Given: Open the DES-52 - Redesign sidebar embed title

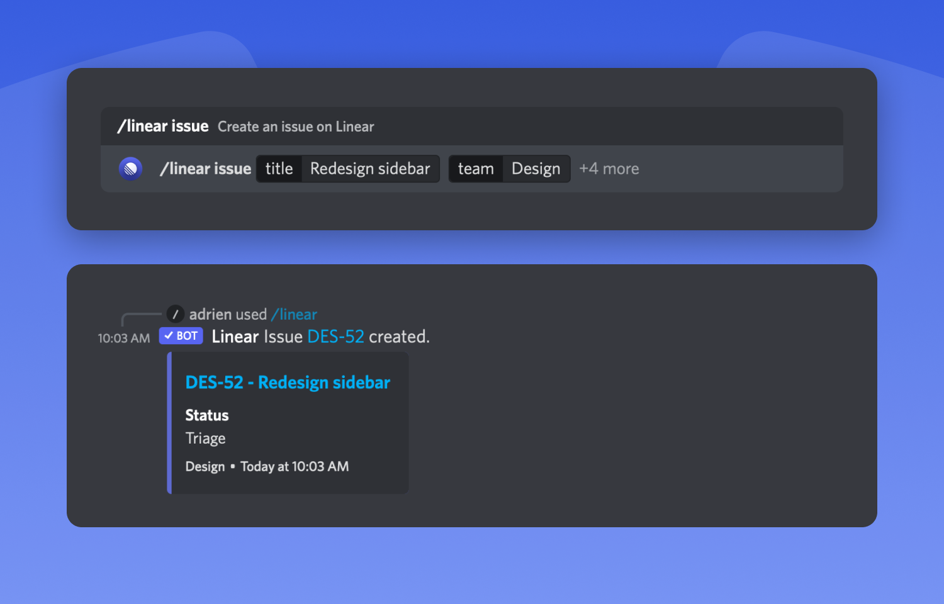Looking at the screenshot, I should [288, 383].
